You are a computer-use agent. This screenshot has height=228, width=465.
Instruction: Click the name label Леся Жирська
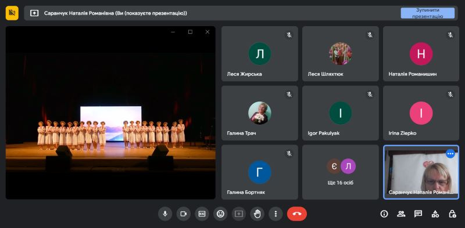[x=244, y=74]
